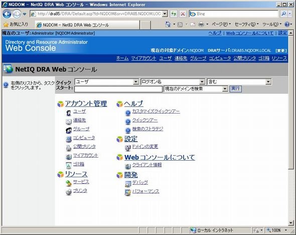
Task: Open the お気に入り favorites button
Action: [16, 25]
